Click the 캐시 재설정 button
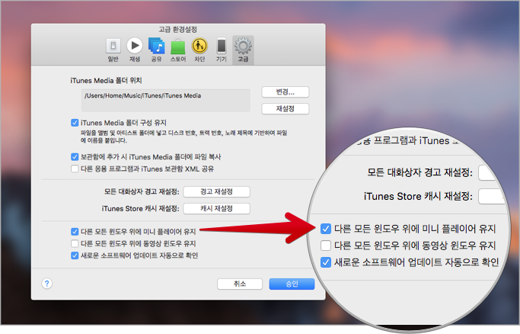 216,208
